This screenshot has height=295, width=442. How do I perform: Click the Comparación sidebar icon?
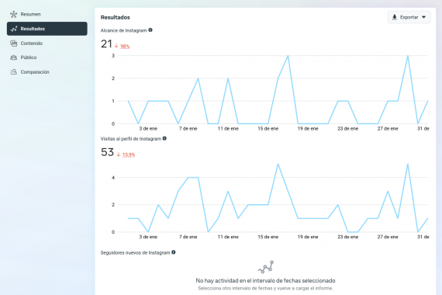coord(13,72)
